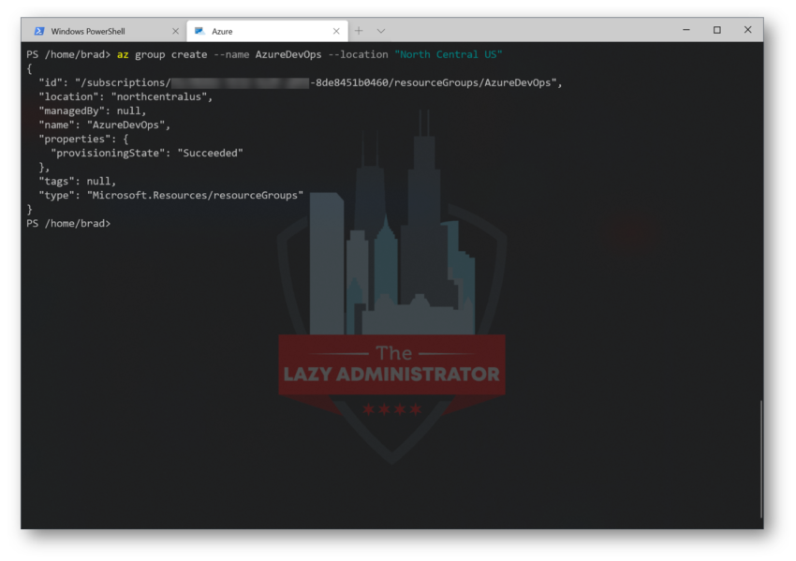Select the Azure tab
This screenshot has width=796, height=561.
[268, 31]
